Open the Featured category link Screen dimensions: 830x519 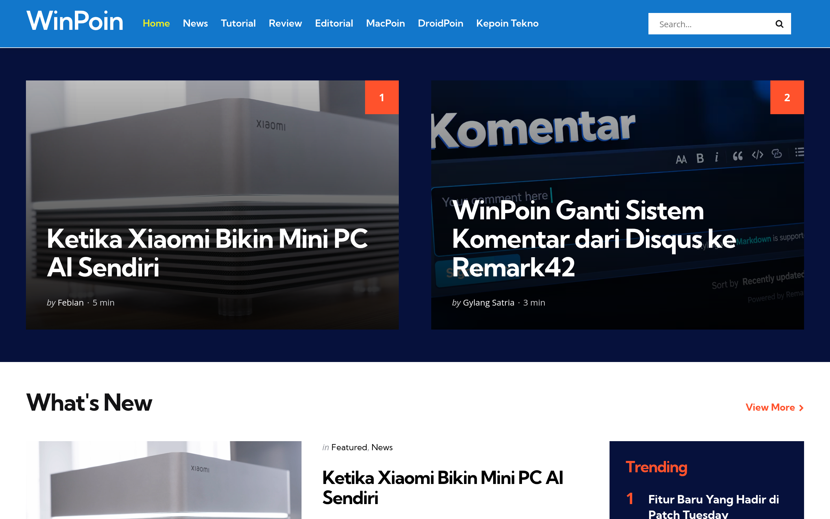tap(349, 447)
